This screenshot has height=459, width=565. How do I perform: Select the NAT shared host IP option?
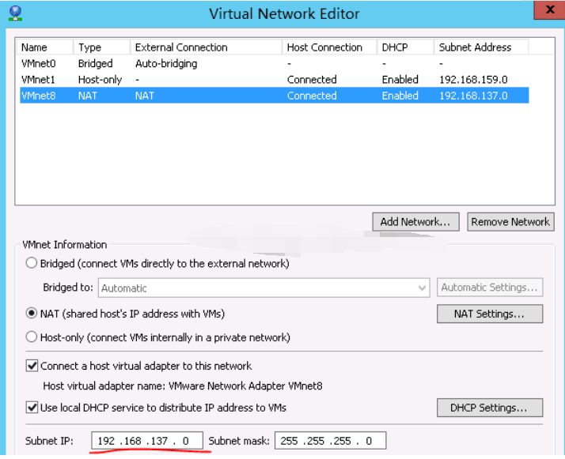click(32, 314)
